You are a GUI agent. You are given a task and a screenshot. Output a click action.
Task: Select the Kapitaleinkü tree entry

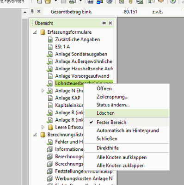[x=69, y=105]
